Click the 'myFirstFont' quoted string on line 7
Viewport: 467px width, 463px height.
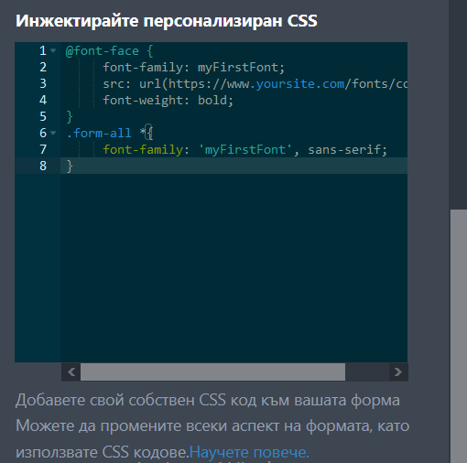coord(245,150)
